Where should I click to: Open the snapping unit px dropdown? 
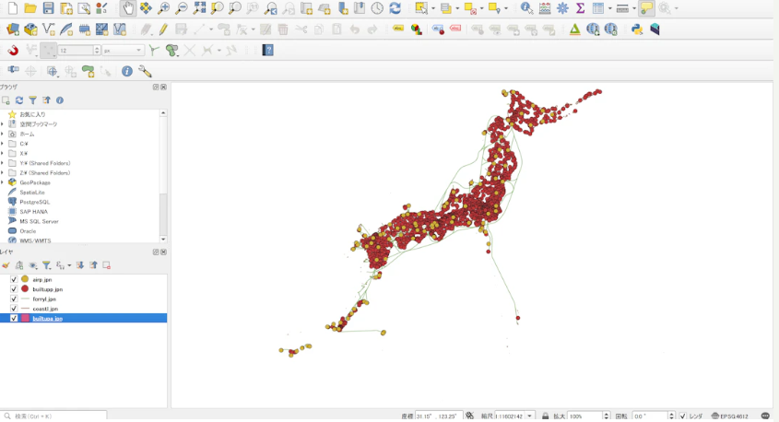(x=124, y=51)
